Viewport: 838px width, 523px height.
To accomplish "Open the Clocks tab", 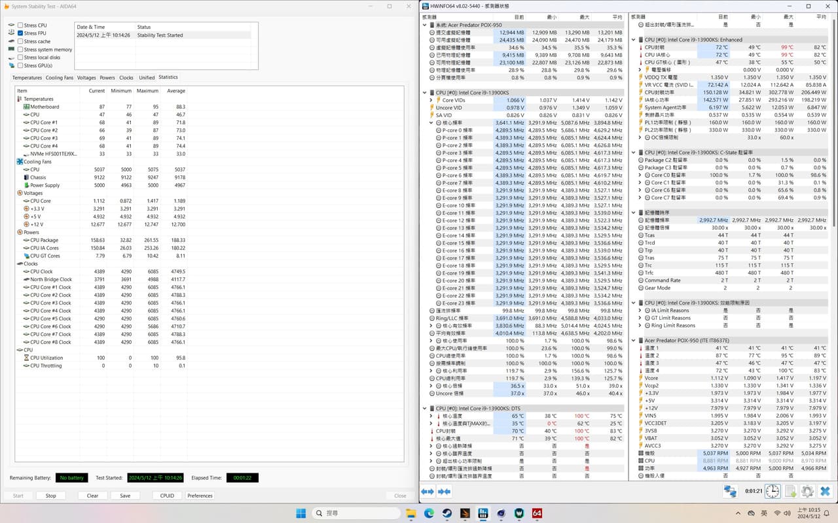I will [126, 78].
